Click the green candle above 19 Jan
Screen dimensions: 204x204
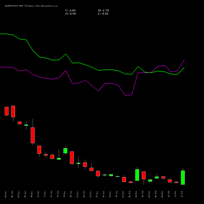tap(65, 151)
